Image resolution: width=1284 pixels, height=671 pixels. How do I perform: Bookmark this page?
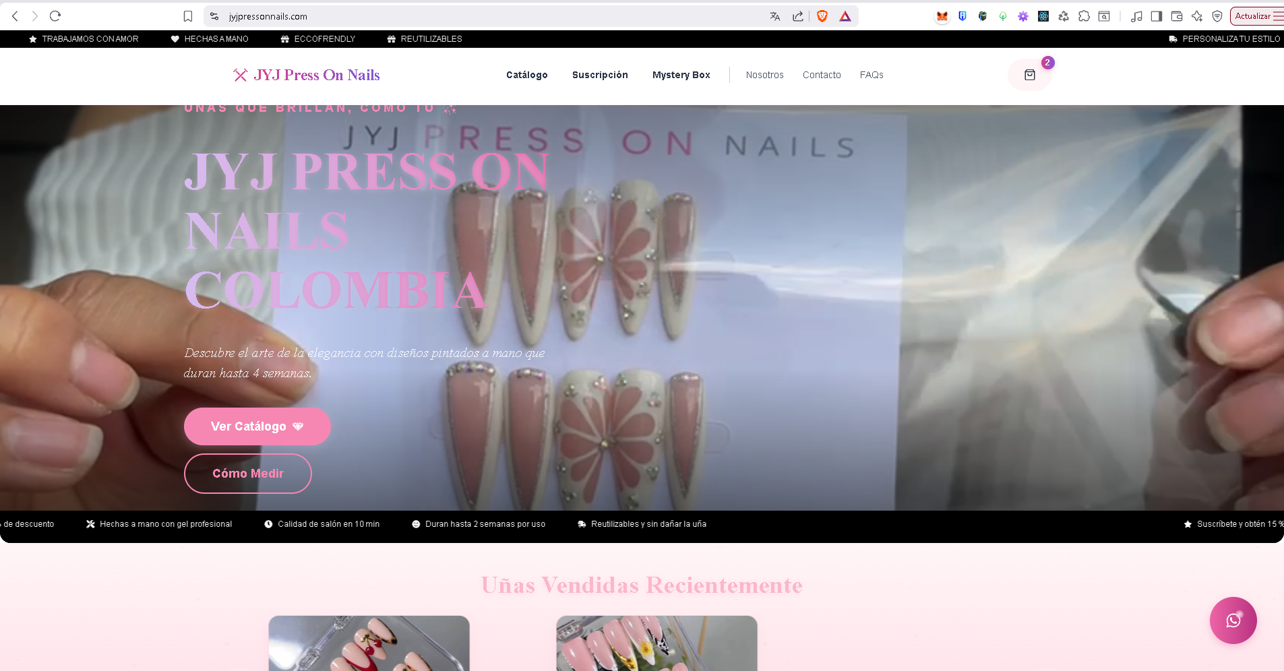(188, 16)
